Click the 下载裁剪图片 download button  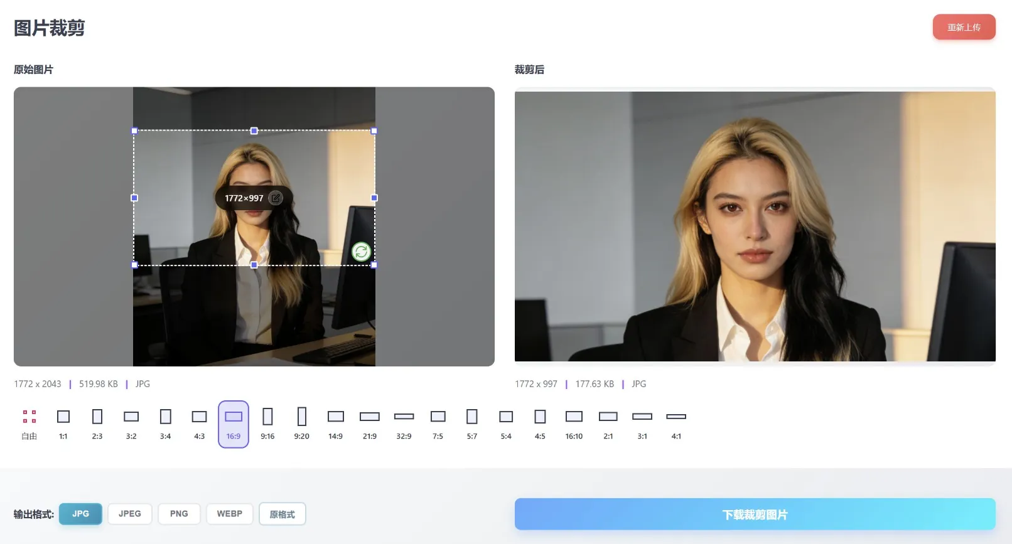[755, 515]
